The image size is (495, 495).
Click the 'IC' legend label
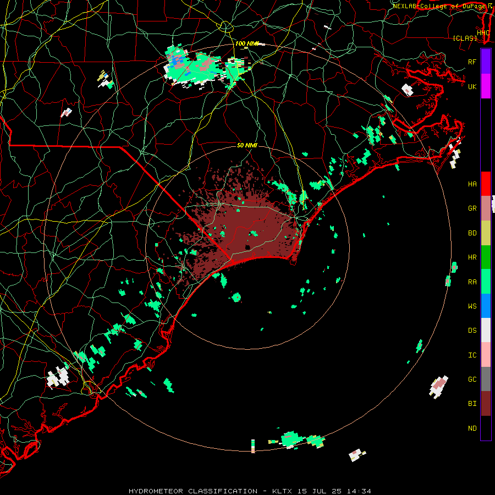(x=472, y=355)
